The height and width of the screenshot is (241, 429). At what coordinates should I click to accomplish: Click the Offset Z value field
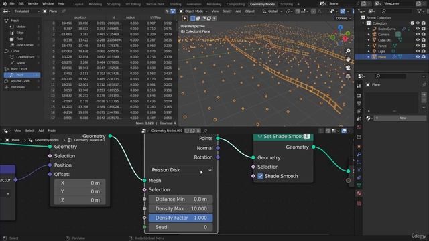80,200
